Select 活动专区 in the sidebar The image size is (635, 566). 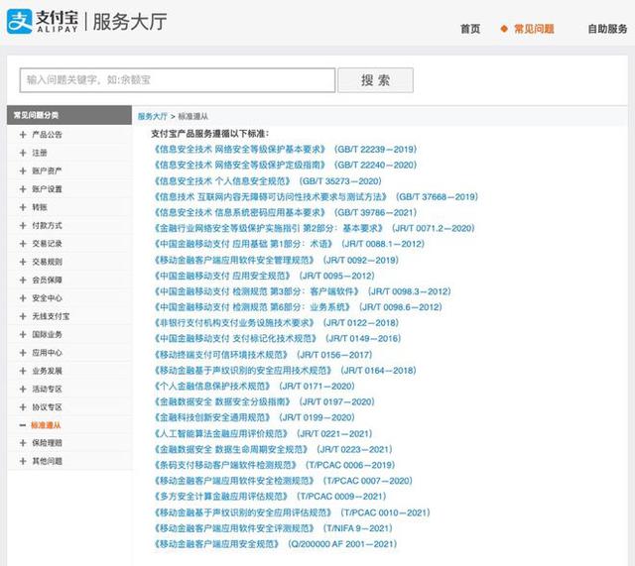(x=47, y=390)
